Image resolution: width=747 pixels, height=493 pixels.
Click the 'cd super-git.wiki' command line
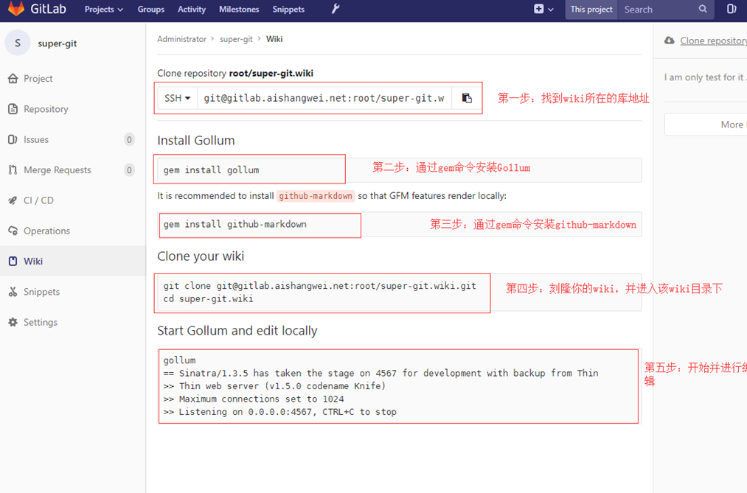208,299
